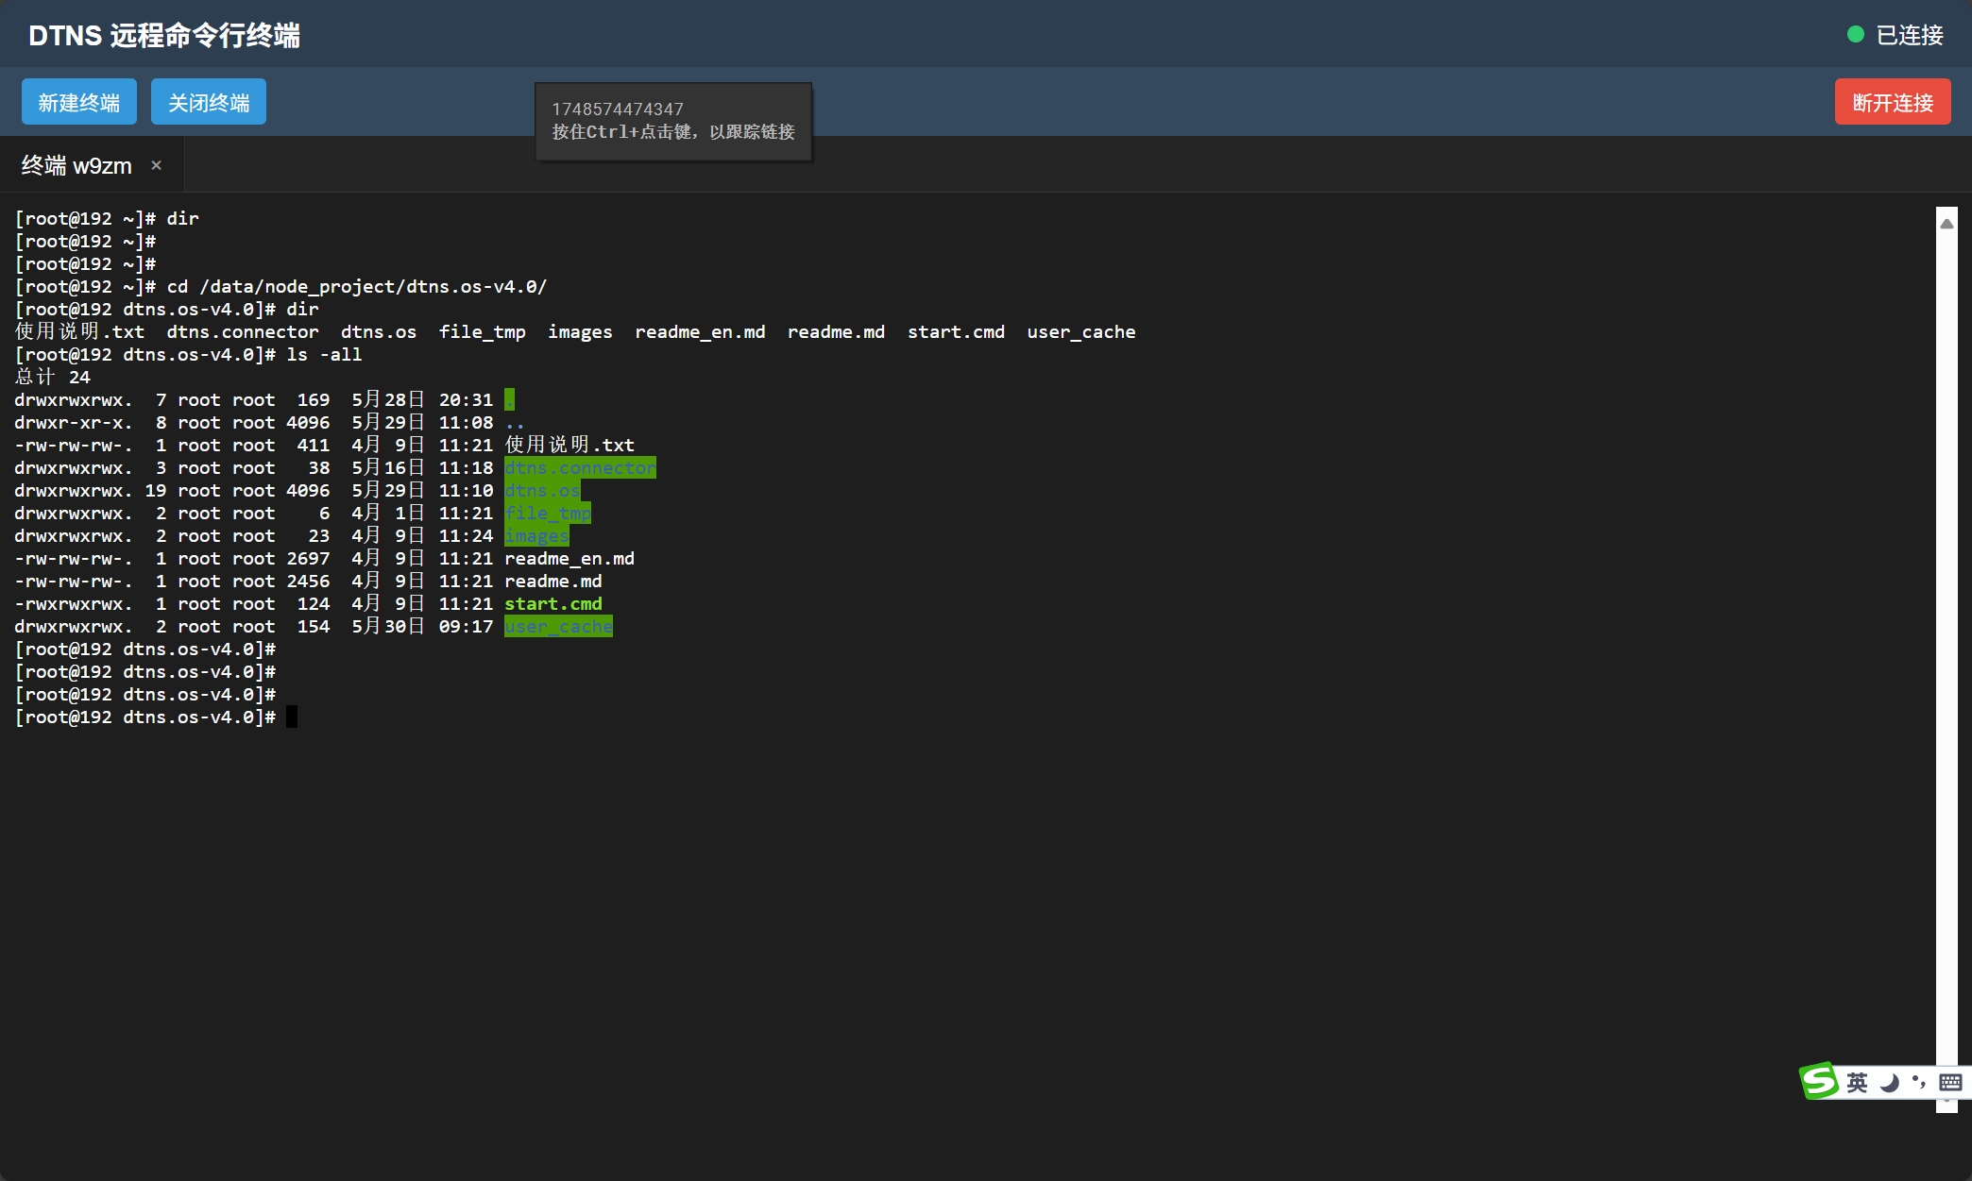Click 使用说明.txt in the ls -all listing
This screenshot has width=1972, height=1181.
(569, 445)
